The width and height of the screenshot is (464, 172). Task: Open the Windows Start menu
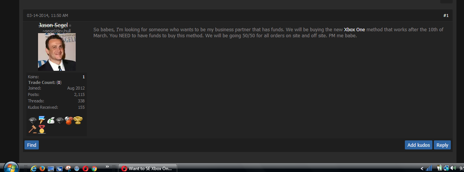[11, 168]
